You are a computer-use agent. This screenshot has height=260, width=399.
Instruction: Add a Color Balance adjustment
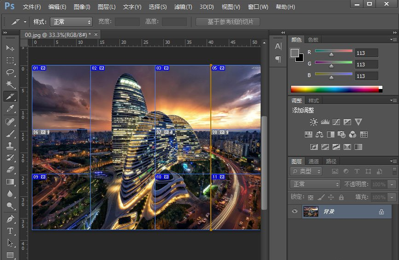click(x=319, y=135)
